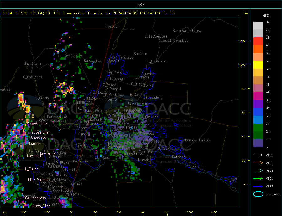Click the 'L_Tunas' place label
282x216 pixels.
tap(32, 169)
